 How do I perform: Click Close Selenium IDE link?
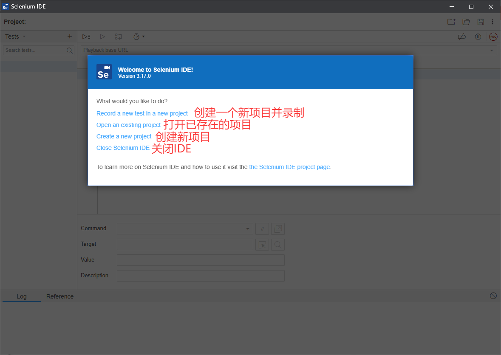click(x=123, y=148)
